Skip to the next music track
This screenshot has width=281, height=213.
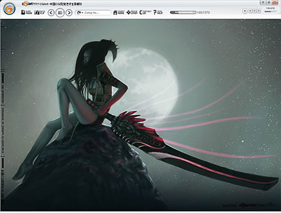coord(259,11)
